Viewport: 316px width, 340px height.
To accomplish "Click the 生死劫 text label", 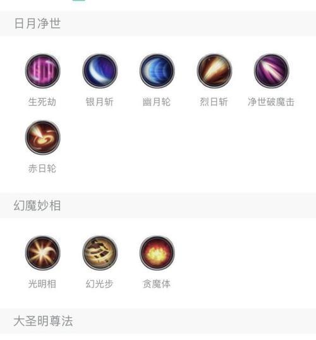I will tap(42, 102).
